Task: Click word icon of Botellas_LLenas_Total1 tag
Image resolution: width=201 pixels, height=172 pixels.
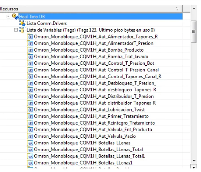Action: (x=31, y=156)
